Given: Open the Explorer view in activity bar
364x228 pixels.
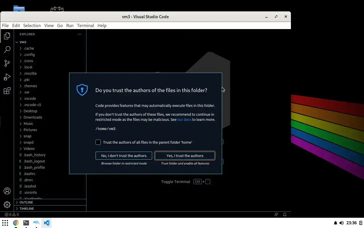Looking at the screenshot, I should click(x=7, y=36).
